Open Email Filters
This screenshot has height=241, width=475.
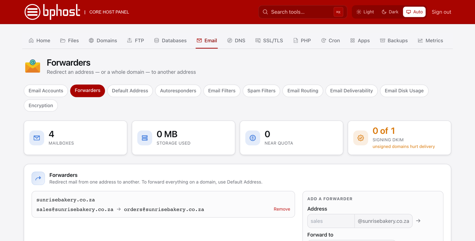pyautogui.click(x=222, y=91)
